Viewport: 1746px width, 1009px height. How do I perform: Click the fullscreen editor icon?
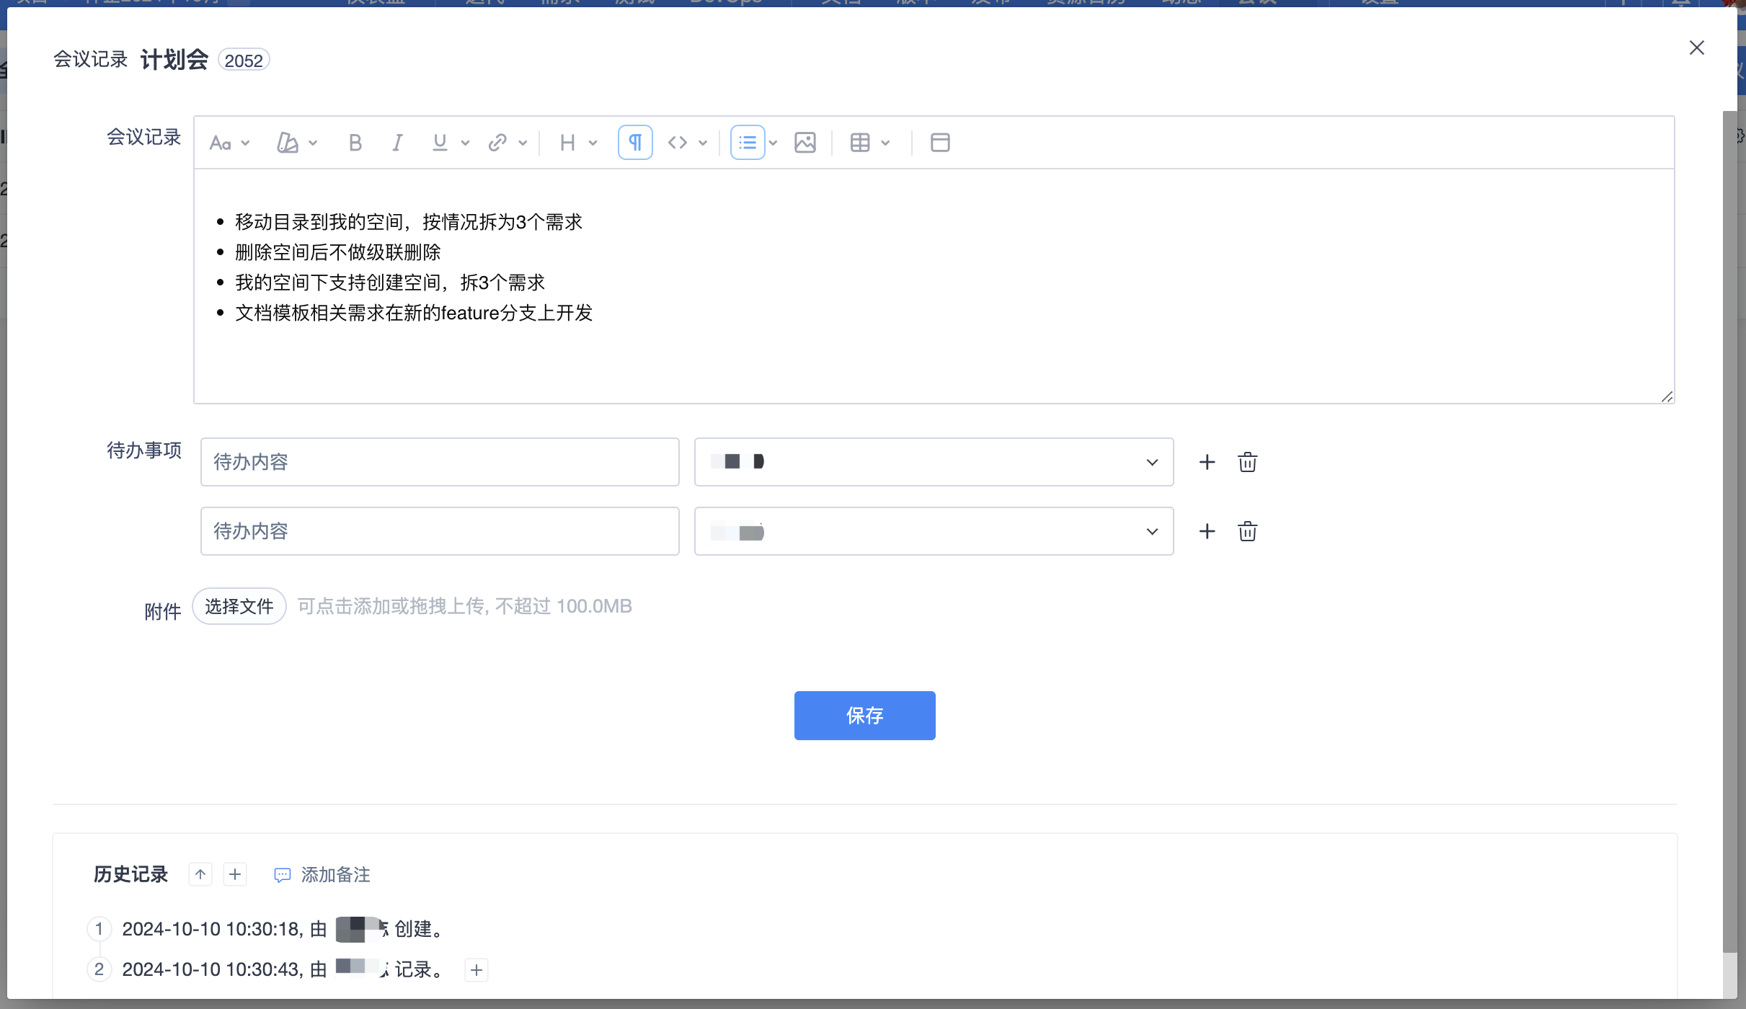(939, 143)
